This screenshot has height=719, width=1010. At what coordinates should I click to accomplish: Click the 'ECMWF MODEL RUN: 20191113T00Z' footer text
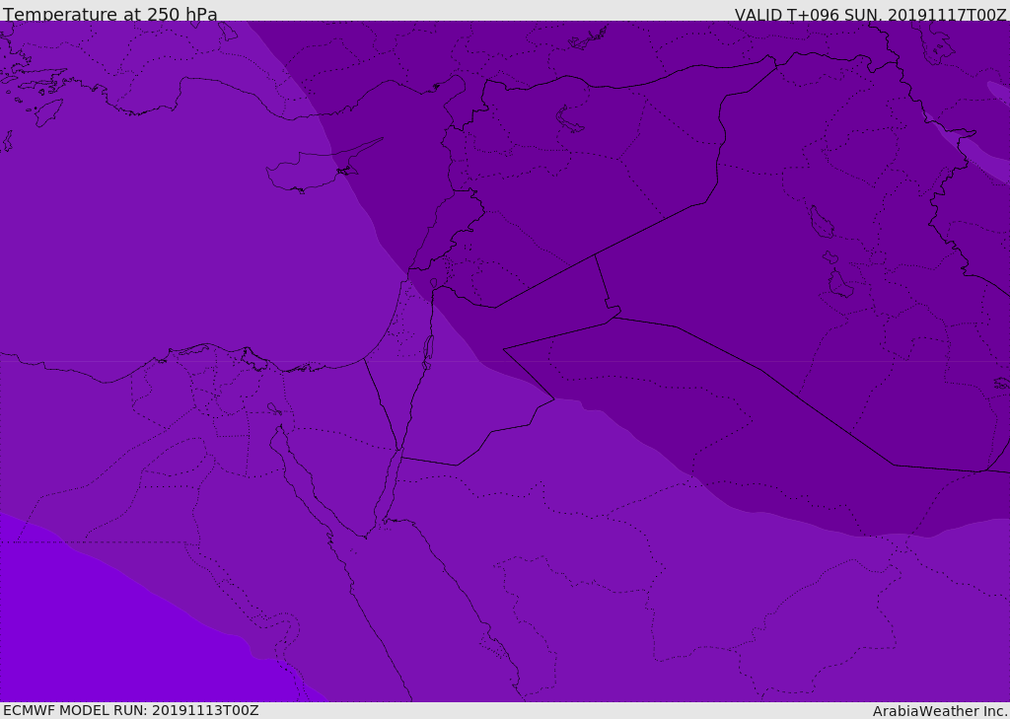(131, 710)
